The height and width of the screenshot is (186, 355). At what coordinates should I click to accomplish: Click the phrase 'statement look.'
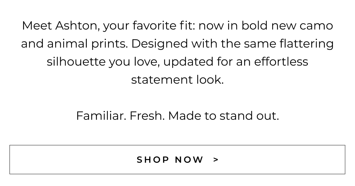coord(177,80)
